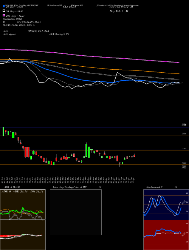This screenshot has height=250, width=189.
Task: Select the '200 Day - 12.21' label
Action: (x=15, y=16)
